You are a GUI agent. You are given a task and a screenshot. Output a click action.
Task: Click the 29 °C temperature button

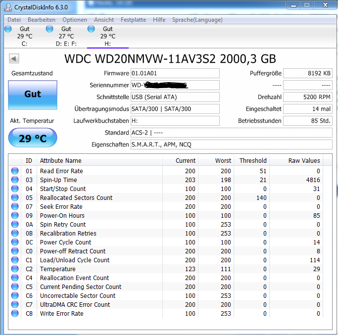click(33, 138)
